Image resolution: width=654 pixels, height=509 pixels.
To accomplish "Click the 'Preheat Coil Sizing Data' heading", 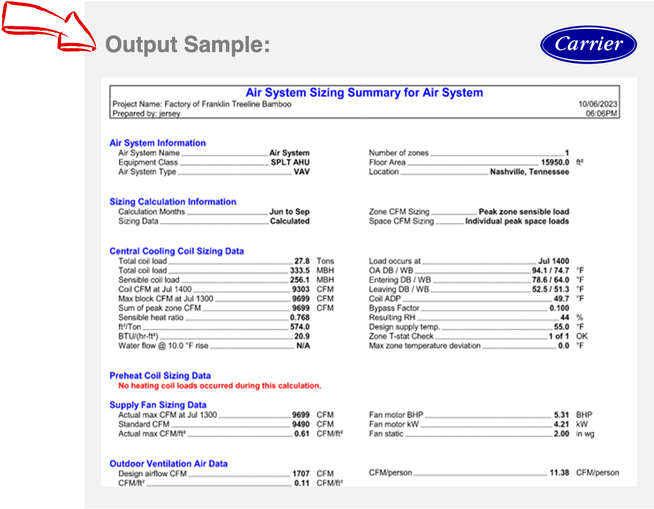I will click(x=160, y=376).
